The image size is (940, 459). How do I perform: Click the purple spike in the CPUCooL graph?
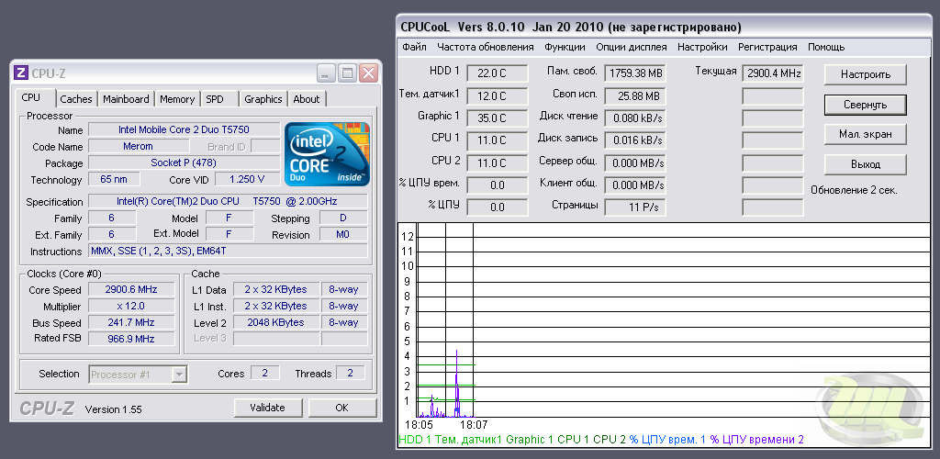pos(457,384)
